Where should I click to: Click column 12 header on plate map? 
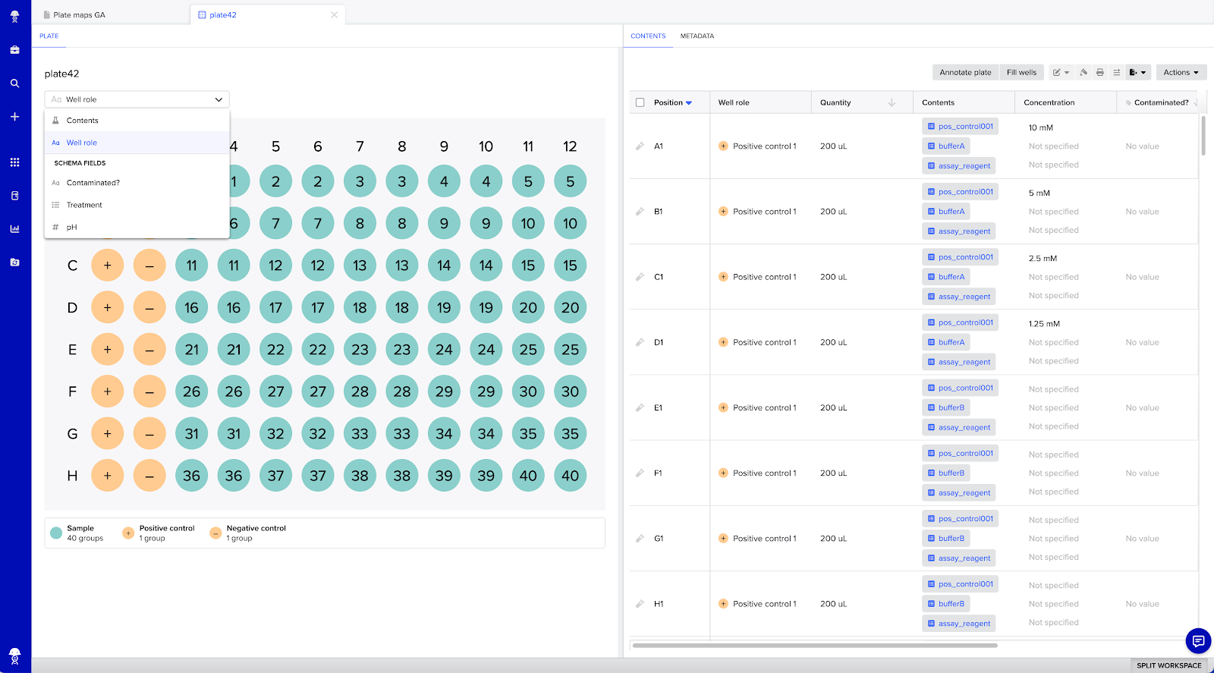click(570, 146)
